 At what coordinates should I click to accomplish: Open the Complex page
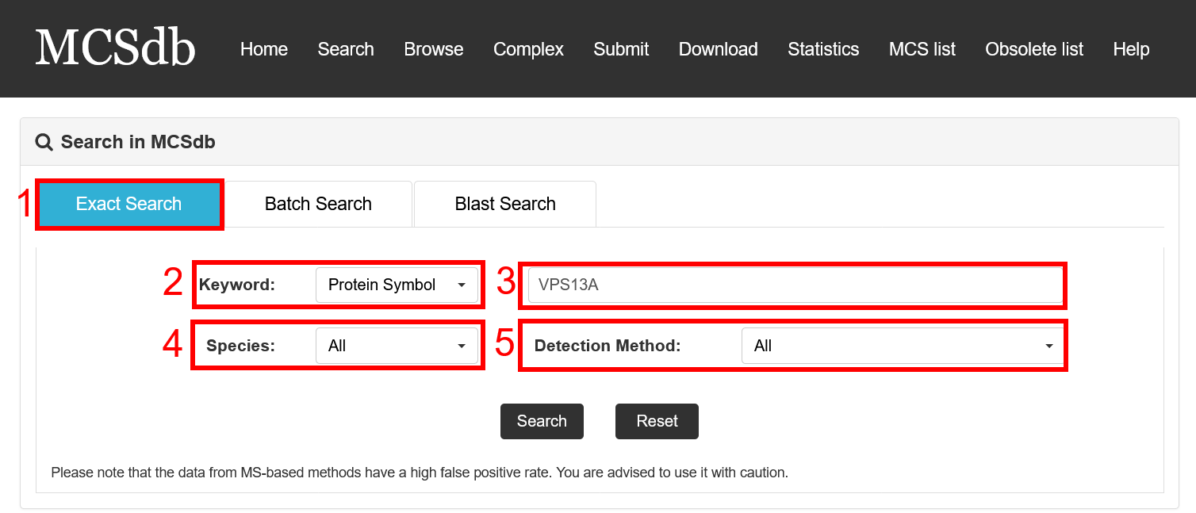point(528,49)
